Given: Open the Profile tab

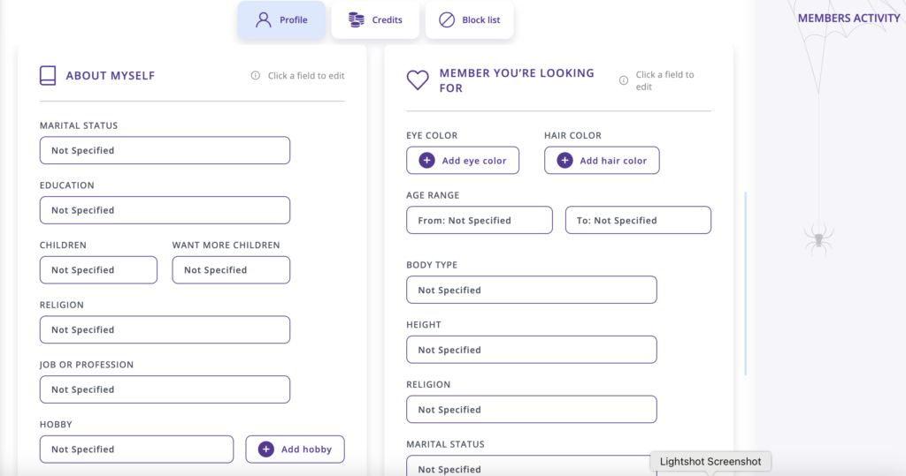Looking at the screenshot, I should [x=280, y=20].
